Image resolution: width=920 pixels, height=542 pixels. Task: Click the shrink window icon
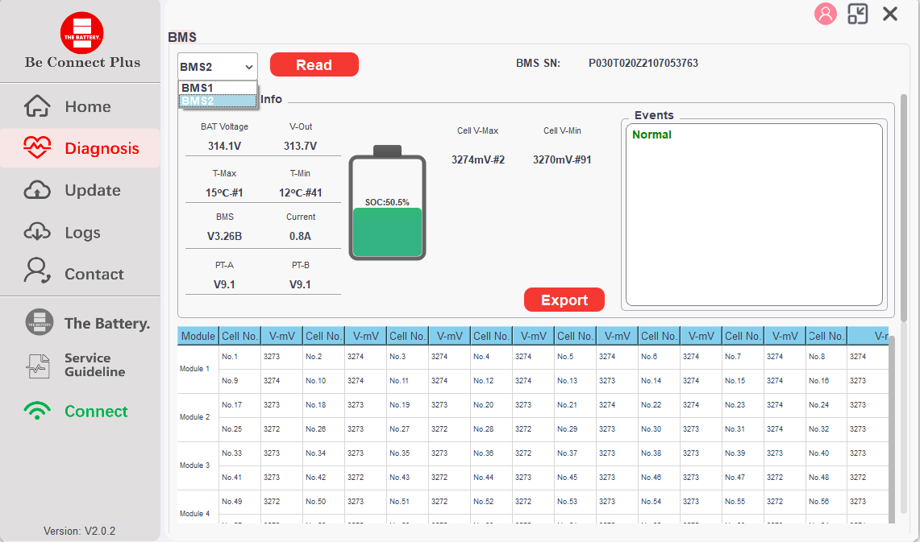pos(857,14)
